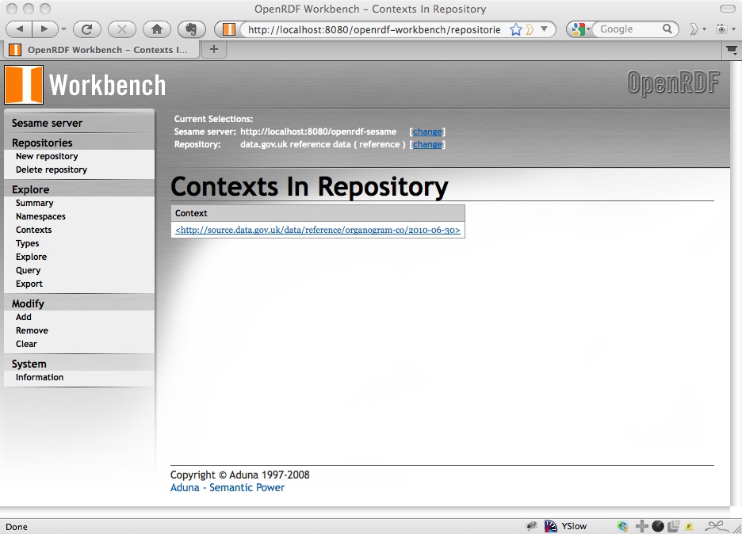Click the window resize grip in the corner

[x=736, y=528]
